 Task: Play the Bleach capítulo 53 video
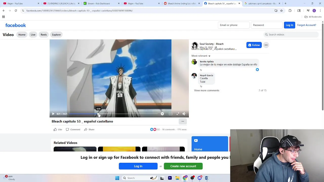(x=53, y=114)
